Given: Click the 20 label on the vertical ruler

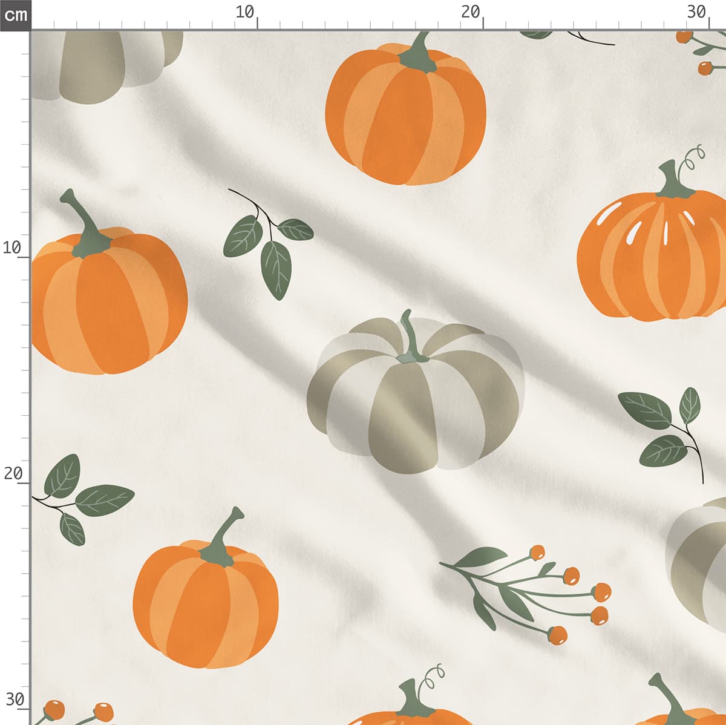Looking at the screenshot, I should tap(13, 473).
